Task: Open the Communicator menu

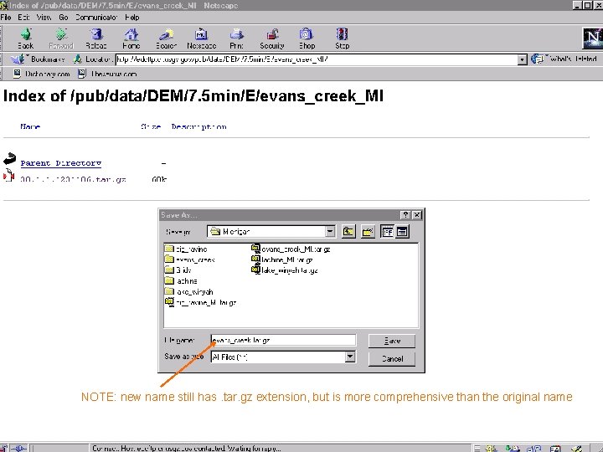Action: [x=96, y=18]
